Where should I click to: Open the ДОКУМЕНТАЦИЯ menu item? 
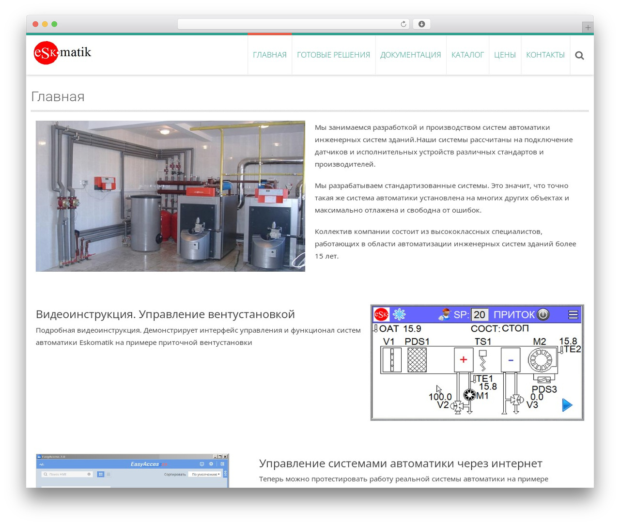(x=411, y=55)
